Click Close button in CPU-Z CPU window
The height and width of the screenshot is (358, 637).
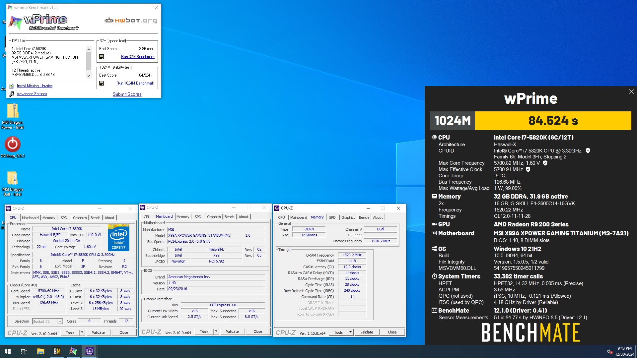124,332
